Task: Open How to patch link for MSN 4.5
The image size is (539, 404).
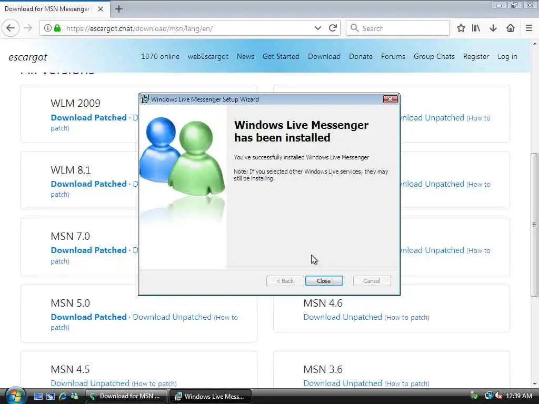Action: pos(154,383)
